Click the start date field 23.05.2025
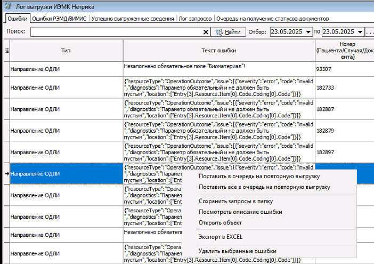This screenshot has width=374, height=264. click(287, 32)
